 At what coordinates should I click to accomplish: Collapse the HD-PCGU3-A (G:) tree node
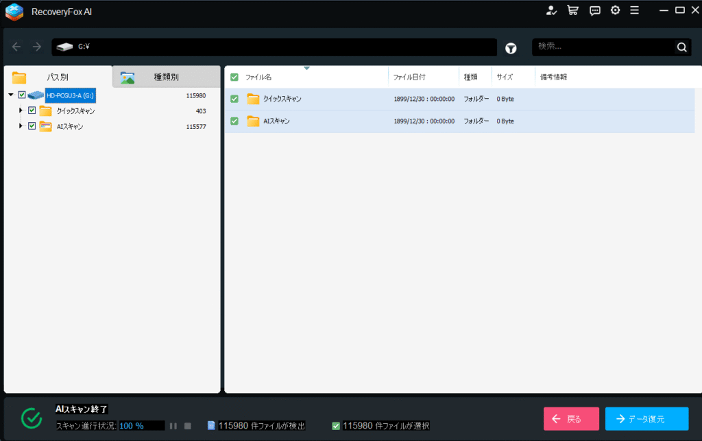11,95
